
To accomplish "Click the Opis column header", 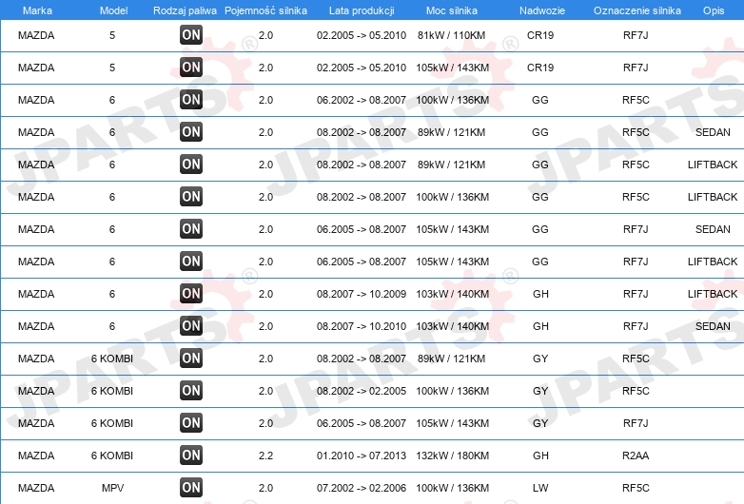I will (714, 10).
